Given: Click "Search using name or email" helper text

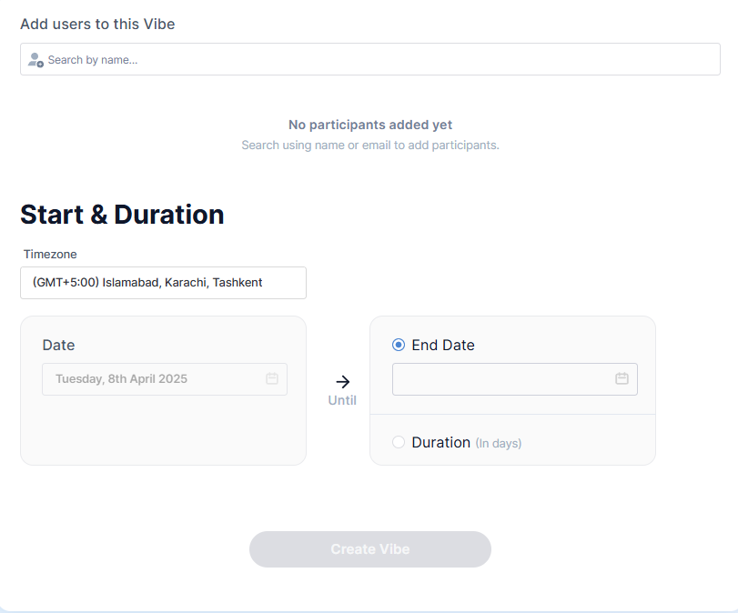Looking at the screenshot, I should [x=370, y=145].
